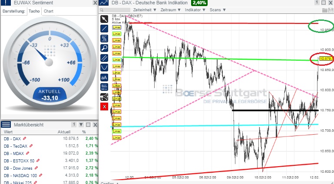Click the dark olive Linie label
This screenshot has width=334, height=184.
pyautogui.click(x=116, y=99)
